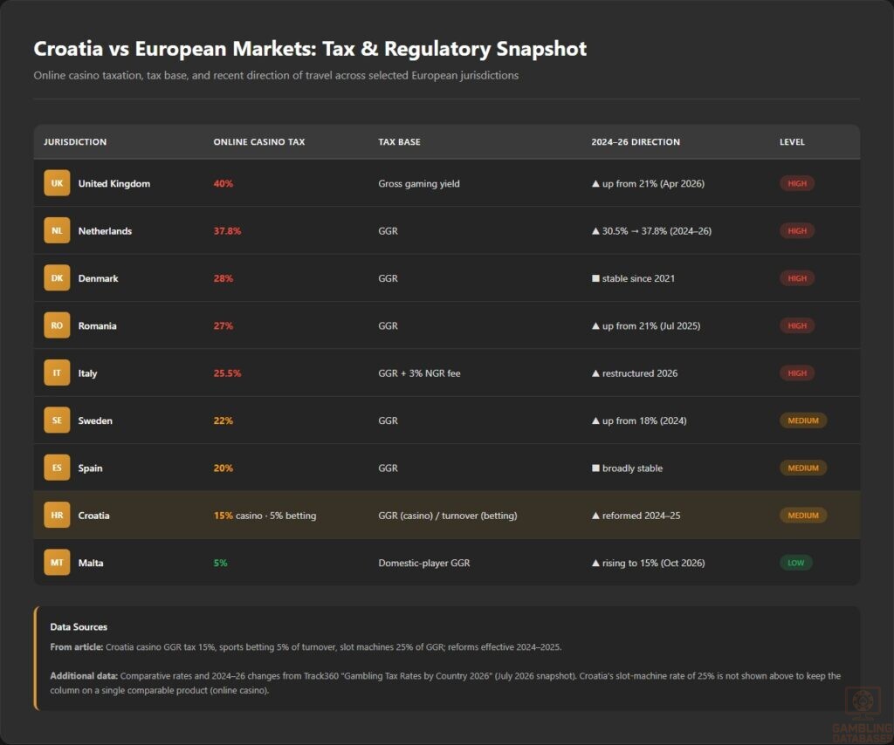
Task: Click the UK country badge icon
Action: [x=57, y=183]
